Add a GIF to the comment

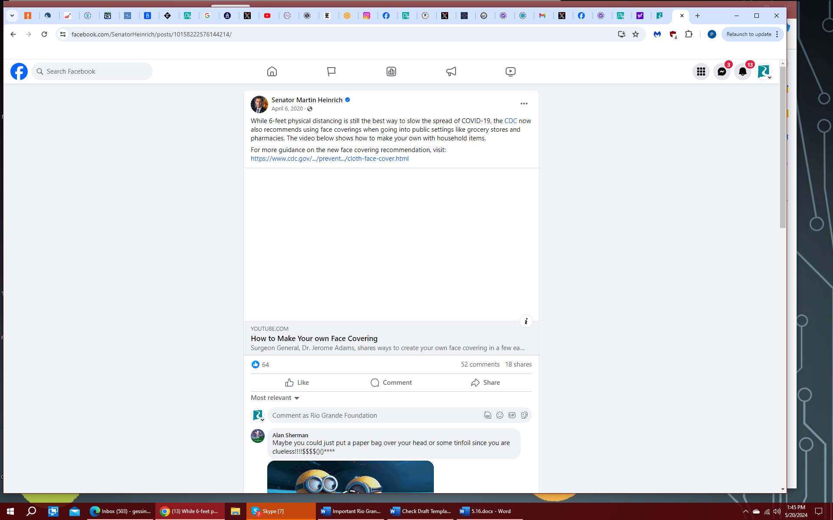512,415
